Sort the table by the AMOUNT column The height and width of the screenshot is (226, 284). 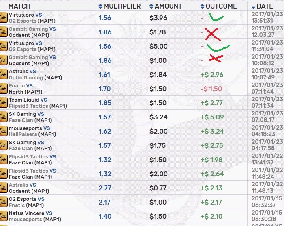[166, 6]
